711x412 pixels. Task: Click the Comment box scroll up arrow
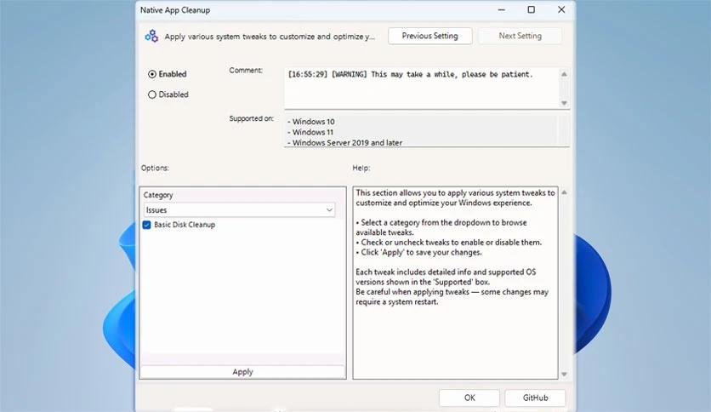click(x=564, y=74)
